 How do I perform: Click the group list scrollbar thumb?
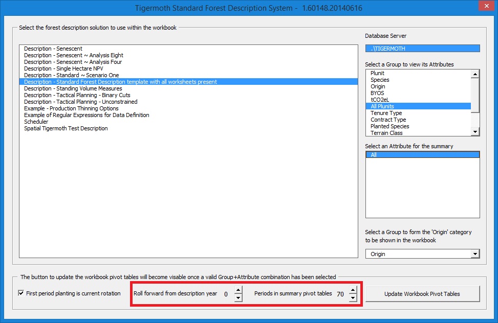coord(475,95)
